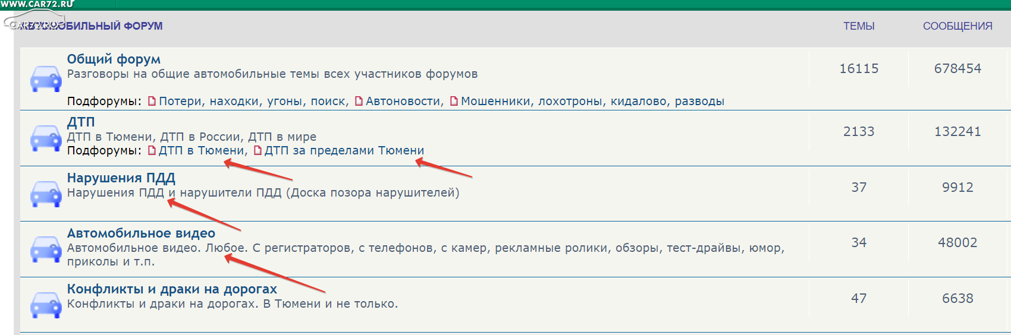Open Конфликты и драки на дорогах forum
Viewport: 1011px width, 335px height.
click(x=172, y=289)
